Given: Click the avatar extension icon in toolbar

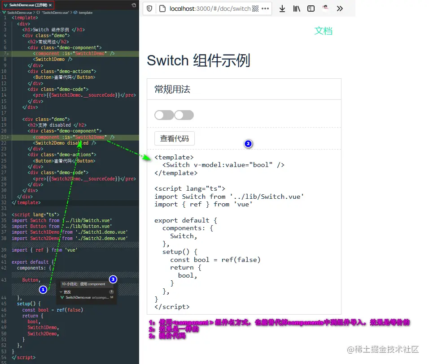Looking at the screenshot, I should pos(325,8).
